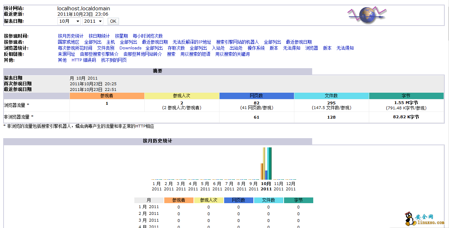Select the 按星期 navigation link
Image resolution: width=449 pixels, height=228 pixels.
coord(121,36)
